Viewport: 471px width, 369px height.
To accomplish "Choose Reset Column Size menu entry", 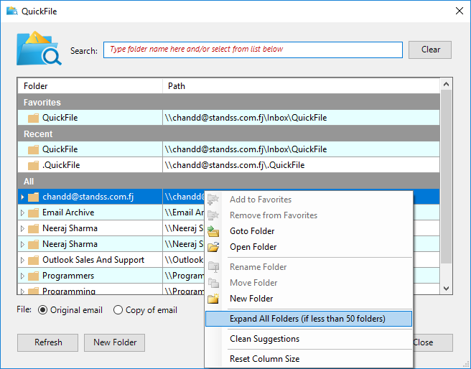I will tap(264, 359).
